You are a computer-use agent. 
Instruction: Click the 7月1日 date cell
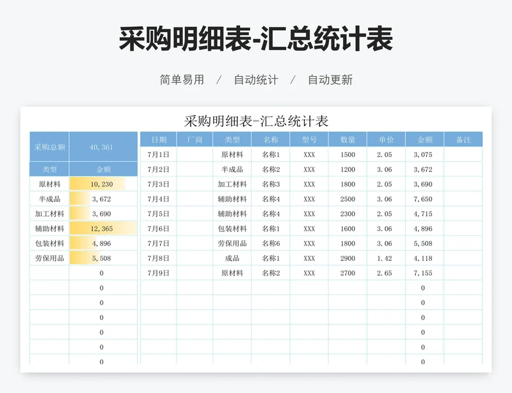pos(158,155)
